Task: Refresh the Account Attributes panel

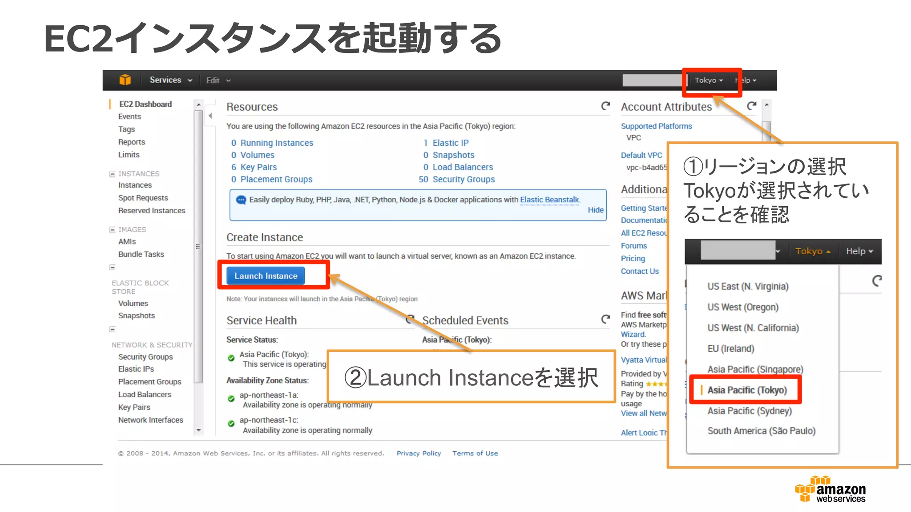Action: click(751, 106)
